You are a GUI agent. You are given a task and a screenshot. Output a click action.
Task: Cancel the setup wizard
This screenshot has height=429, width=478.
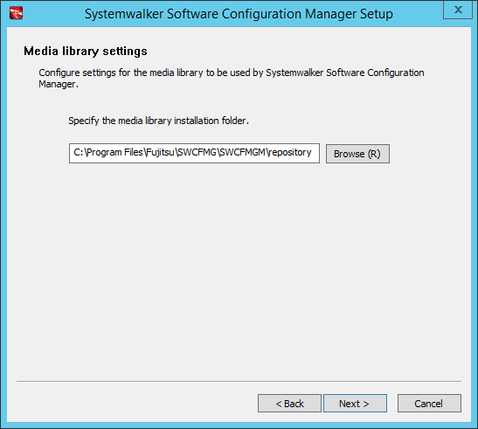point(429,404)
